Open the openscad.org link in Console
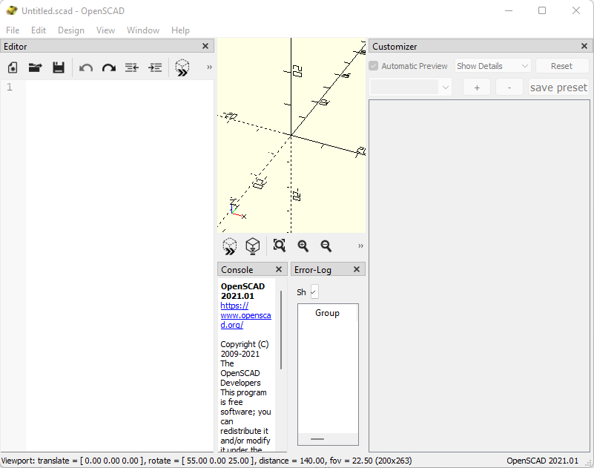 pos(245,315)
